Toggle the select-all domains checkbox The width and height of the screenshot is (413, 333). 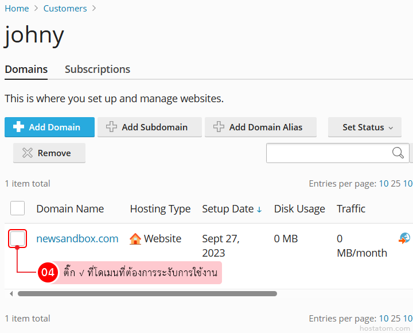point(17,208)
